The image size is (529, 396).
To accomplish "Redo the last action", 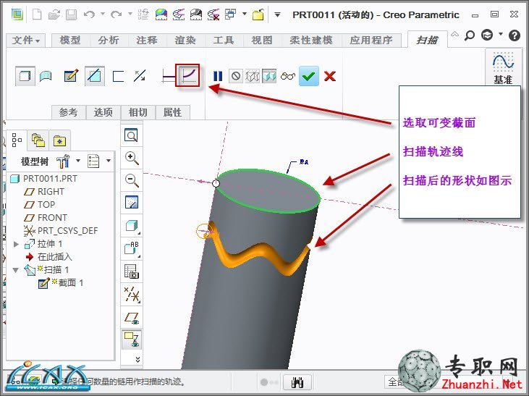I will pos(117,15).
